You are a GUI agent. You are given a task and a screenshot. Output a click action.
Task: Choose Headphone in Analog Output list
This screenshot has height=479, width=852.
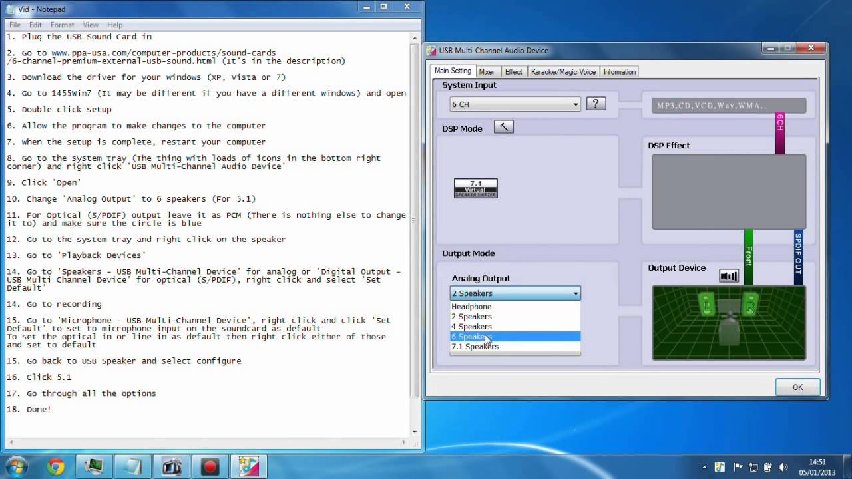click(515, 307)
